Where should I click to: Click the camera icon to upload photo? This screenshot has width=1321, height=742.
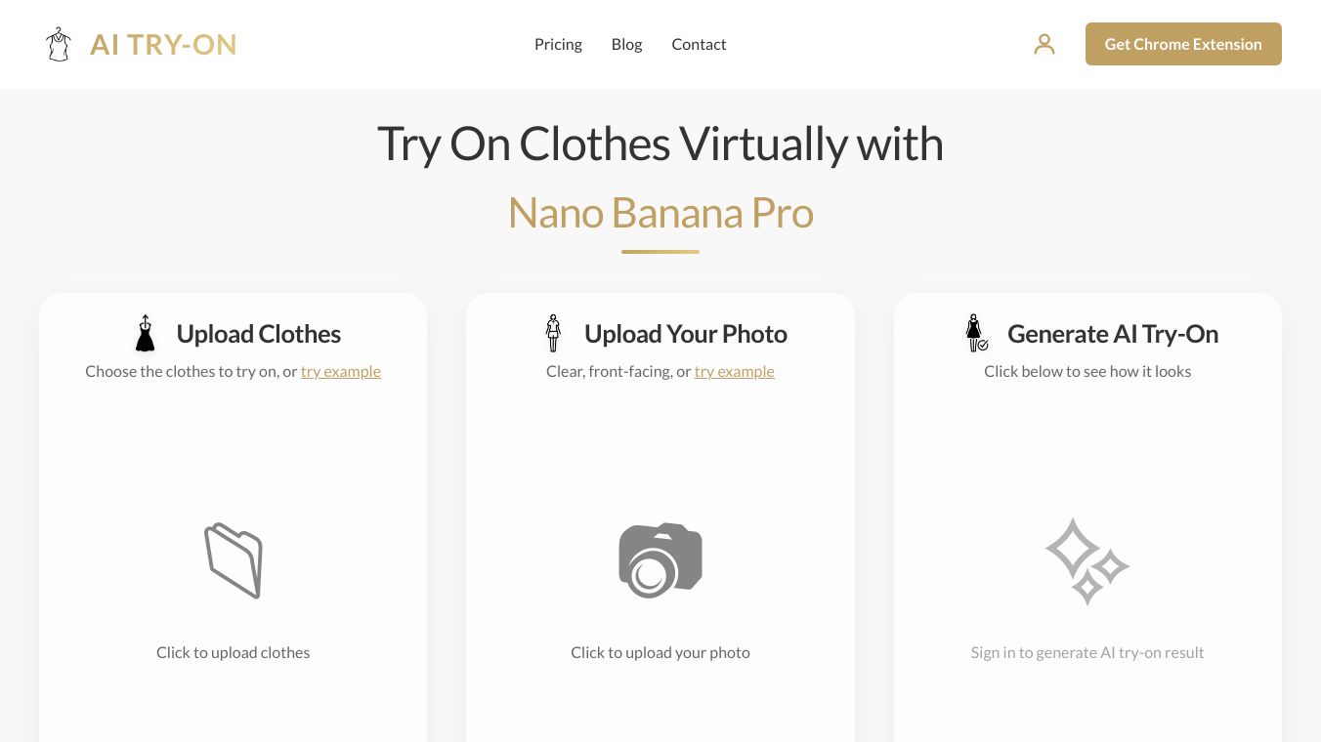pos(660,560)
